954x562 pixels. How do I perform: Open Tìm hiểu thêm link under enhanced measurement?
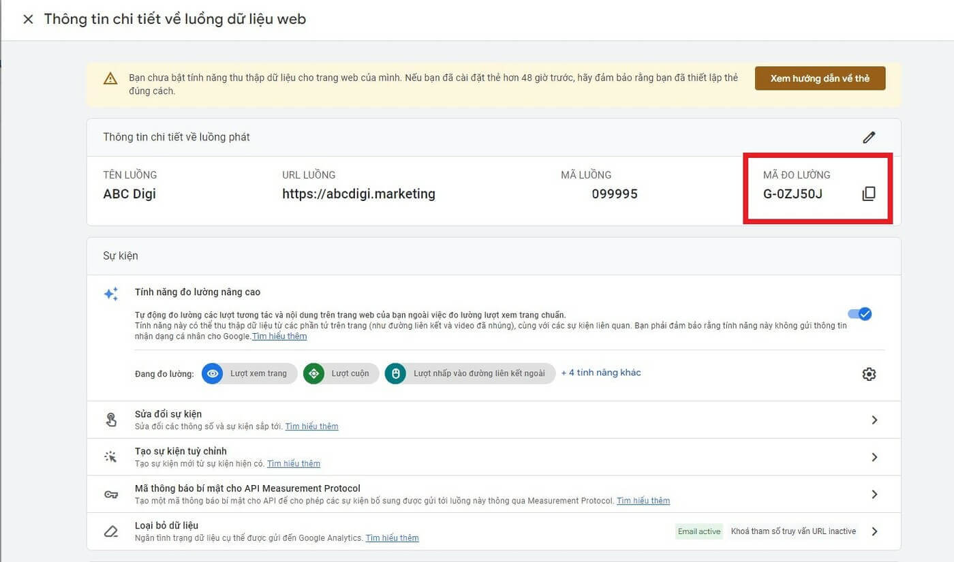pos(279,337)
